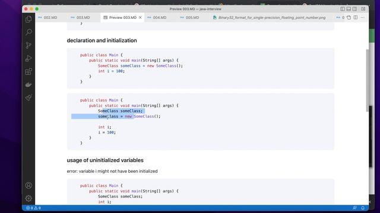Click the 'error: variable i might not have been initialized' text
380x213 pixels.
coord(112,171)
